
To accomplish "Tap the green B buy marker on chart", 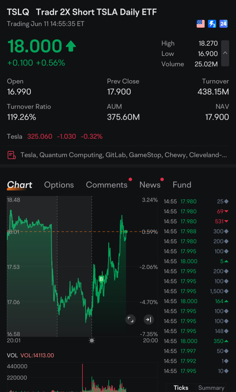I will 101,279.
